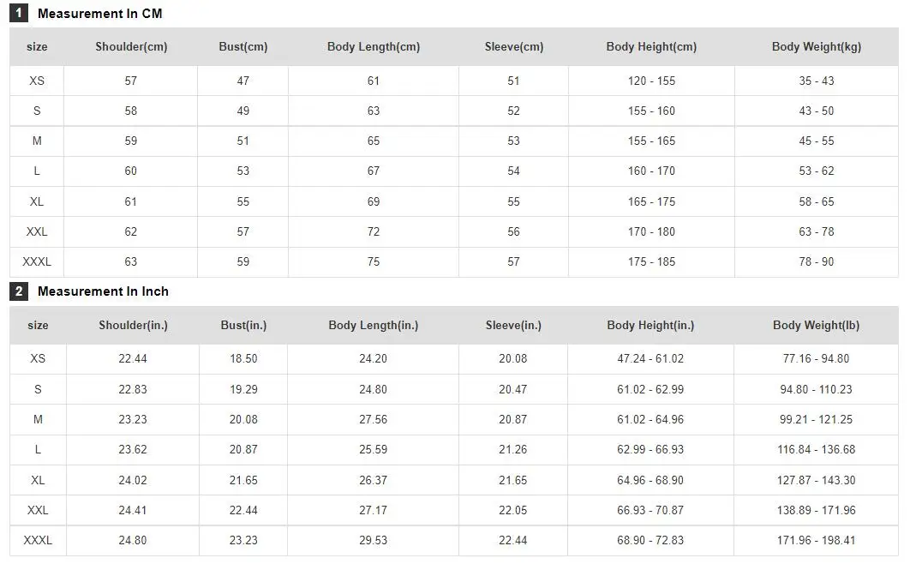Click the 78 - 90 body weight cell
This screenshot has width=922, height=564.
tap(816, 261)
